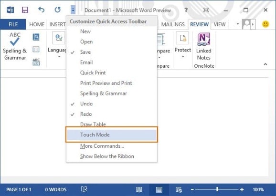Switch to the MAILINGS tab
This screenshot has height=196, width=276.
(x=173, y=24)
